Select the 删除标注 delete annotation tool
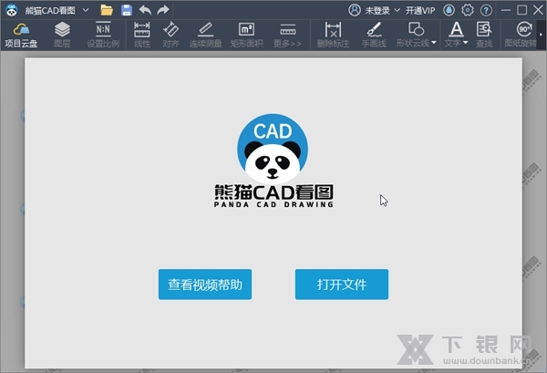This screenshot has width=547, height=373. click(x=333, y=35)
